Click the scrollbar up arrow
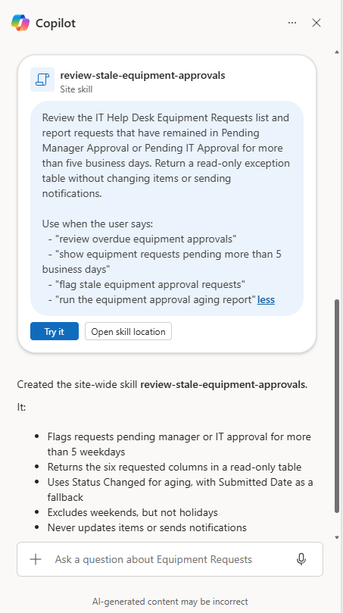Viewport: 343px width, 613px height. pos(337,52)
